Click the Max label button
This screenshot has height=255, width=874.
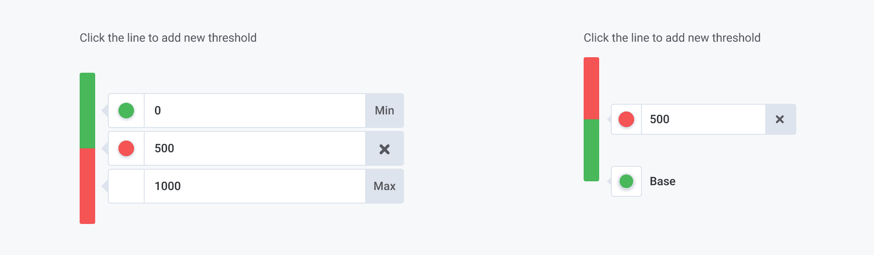(384, 186)
